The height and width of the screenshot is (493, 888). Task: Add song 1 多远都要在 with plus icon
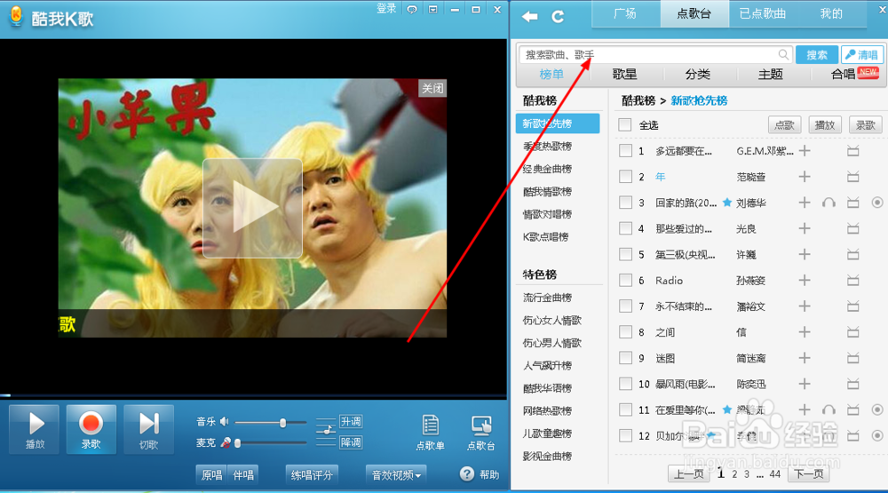pyautogui.click(x=805, y=151)
